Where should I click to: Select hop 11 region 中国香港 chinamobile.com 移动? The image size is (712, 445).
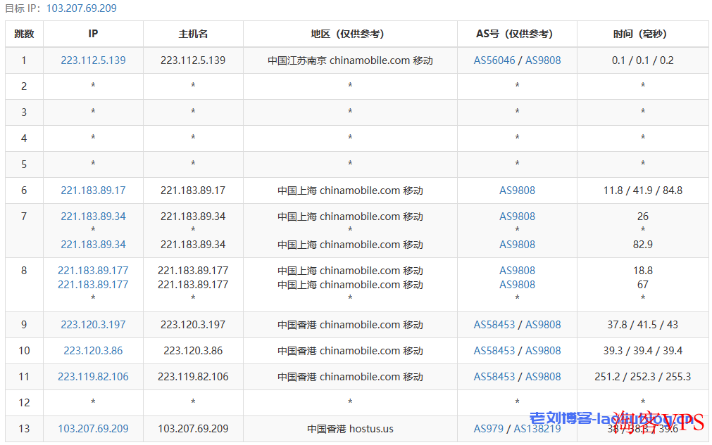(350, 377)
